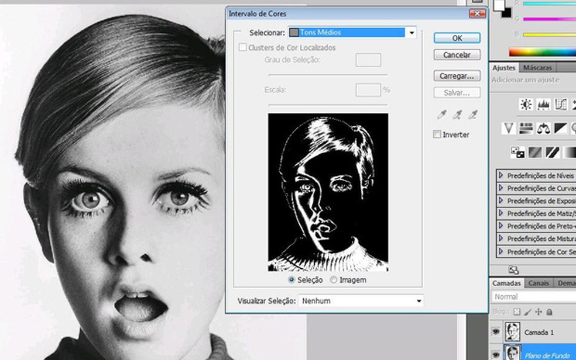Click the Curves adjustment icon

pos(560,104)
